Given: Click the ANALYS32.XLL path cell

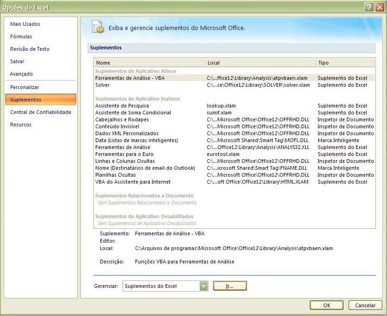Looking at the screenshot, I should click(x=258, y=147).
